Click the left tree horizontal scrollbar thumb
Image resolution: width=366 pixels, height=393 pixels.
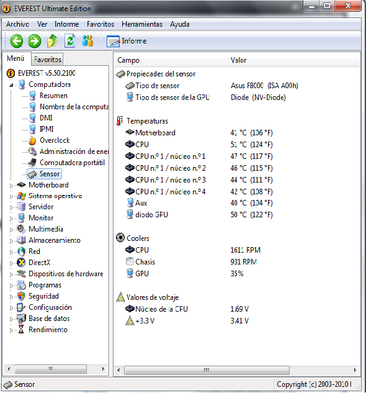pyautogui.click(x=51, y=369)
